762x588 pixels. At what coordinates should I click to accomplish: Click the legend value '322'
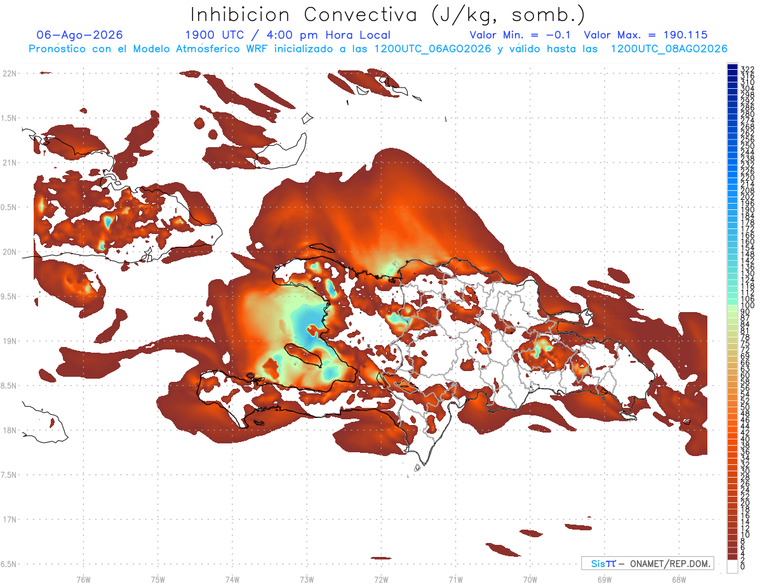[x=747, y=69]
